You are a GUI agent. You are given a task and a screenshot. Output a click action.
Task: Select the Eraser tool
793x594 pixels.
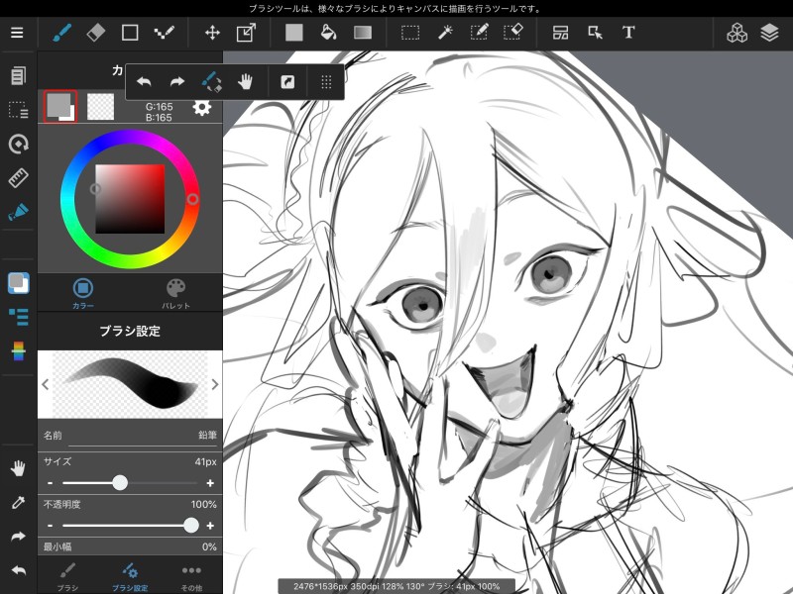click(x=96, y=33)
